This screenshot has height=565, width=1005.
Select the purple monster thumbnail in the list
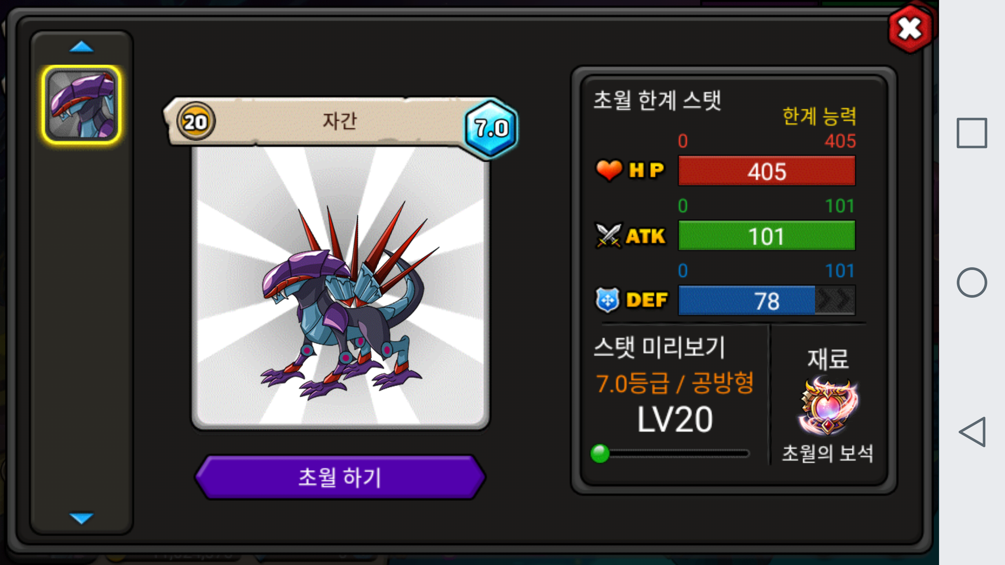[82, 104]
